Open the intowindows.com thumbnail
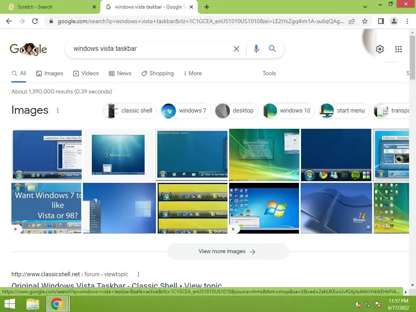The height and width of the screenshot is (312, 416). coord(192,154)
